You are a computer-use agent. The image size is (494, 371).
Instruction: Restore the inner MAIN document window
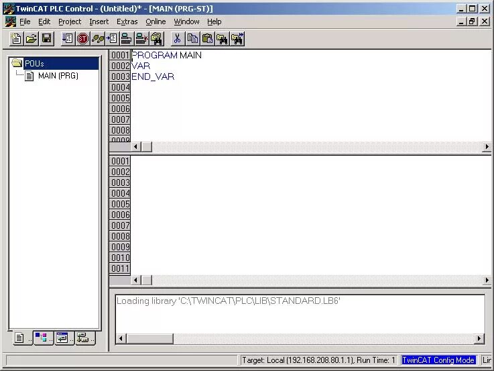(472, 21)
